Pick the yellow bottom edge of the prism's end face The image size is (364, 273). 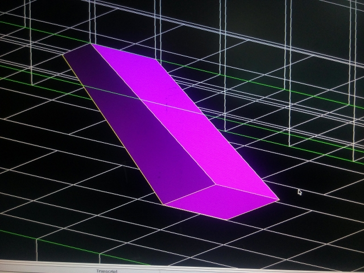(195, 212)
